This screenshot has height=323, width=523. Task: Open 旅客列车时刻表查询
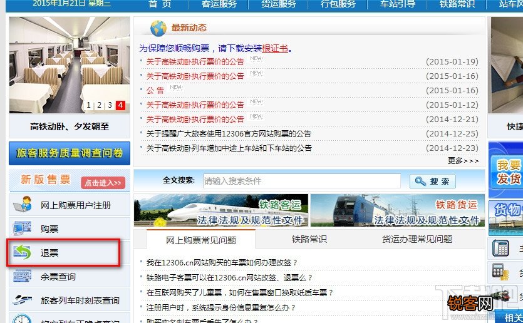tap(80, 300)
